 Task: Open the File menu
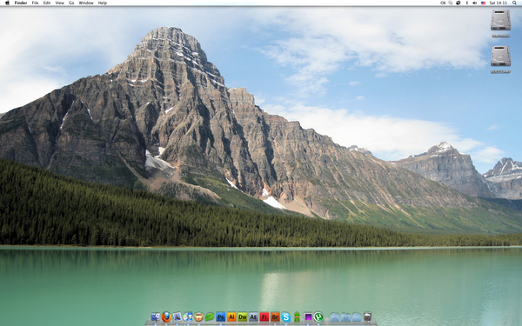[35, 3]
